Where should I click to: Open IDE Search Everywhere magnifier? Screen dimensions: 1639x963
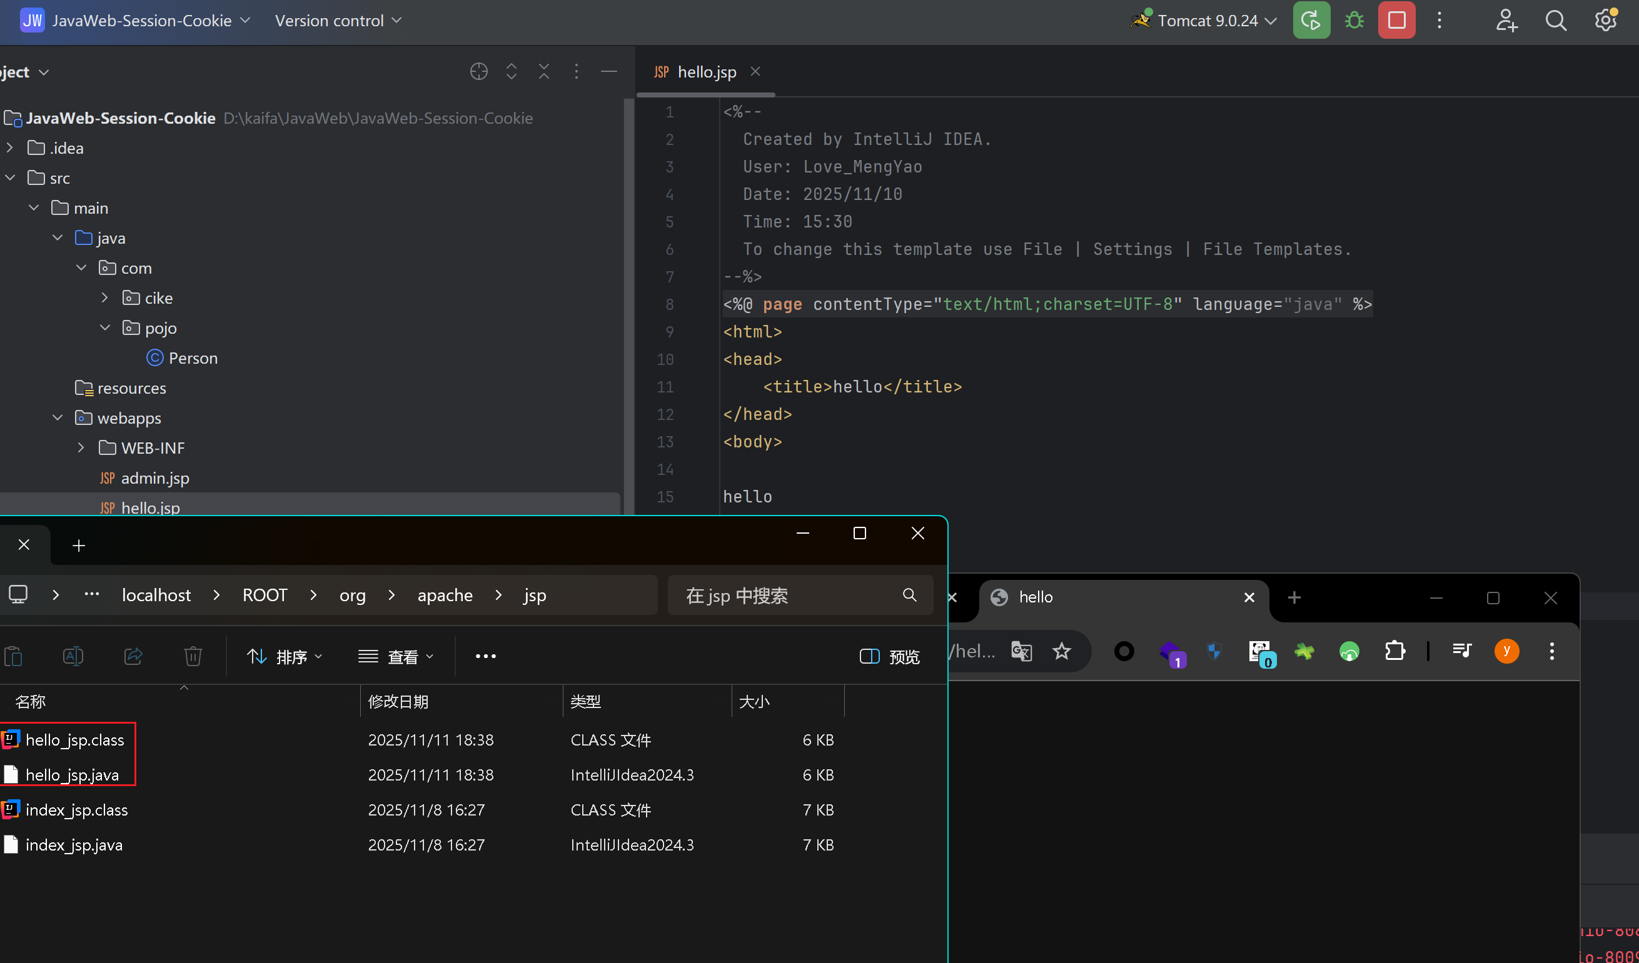pyautogui.click(x=1555, y=21)
